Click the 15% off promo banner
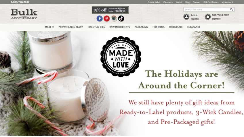The width and height of the screenshot is (244, 137). [x=110, y=10]
